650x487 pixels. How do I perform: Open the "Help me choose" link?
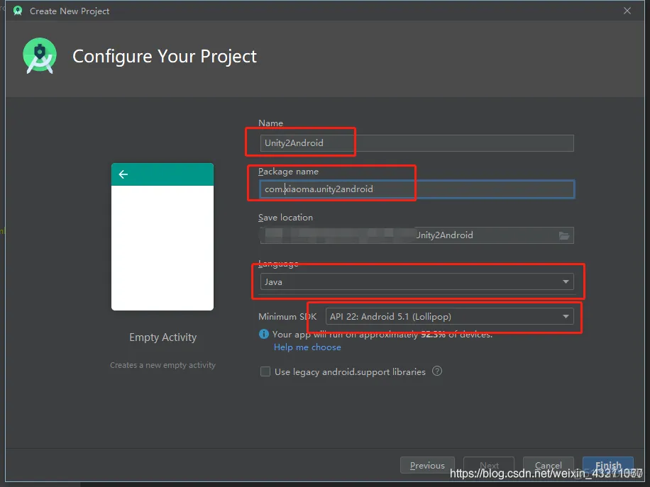coord(307,347)
